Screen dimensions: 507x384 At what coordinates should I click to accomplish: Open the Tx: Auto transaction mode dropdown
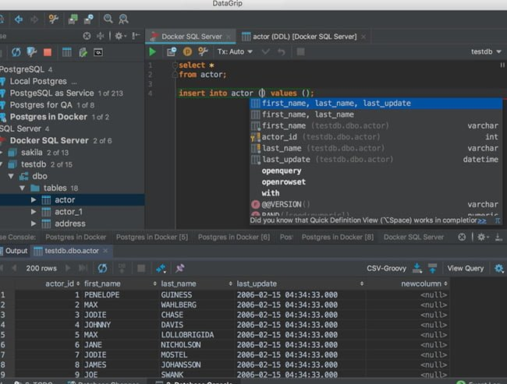[x=235, y=51]
